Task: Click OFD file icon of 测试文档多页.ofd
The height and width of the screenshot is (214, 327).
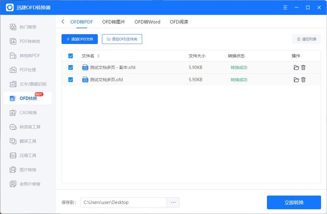Action: point(85,80)
